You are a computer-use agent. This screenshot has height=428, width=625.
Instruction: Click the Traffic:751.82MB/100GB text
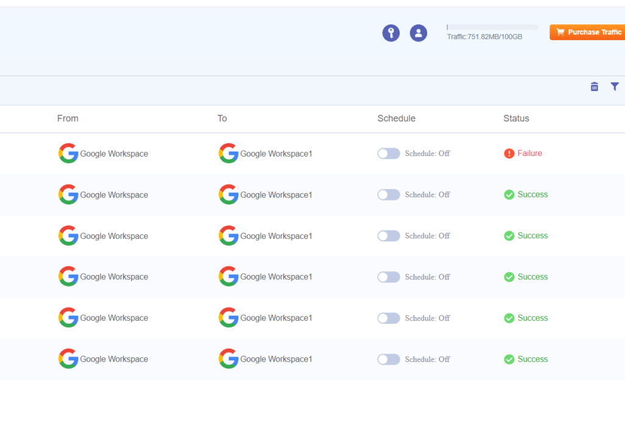coord(484,37)
